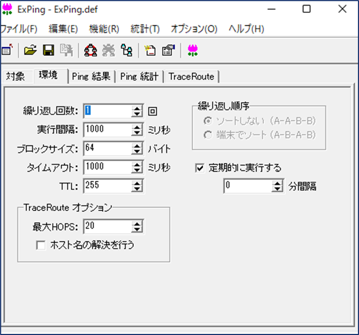Click the floppy disk save icon
This screenshot has width=359, height=335.
(x=49, y=50)
